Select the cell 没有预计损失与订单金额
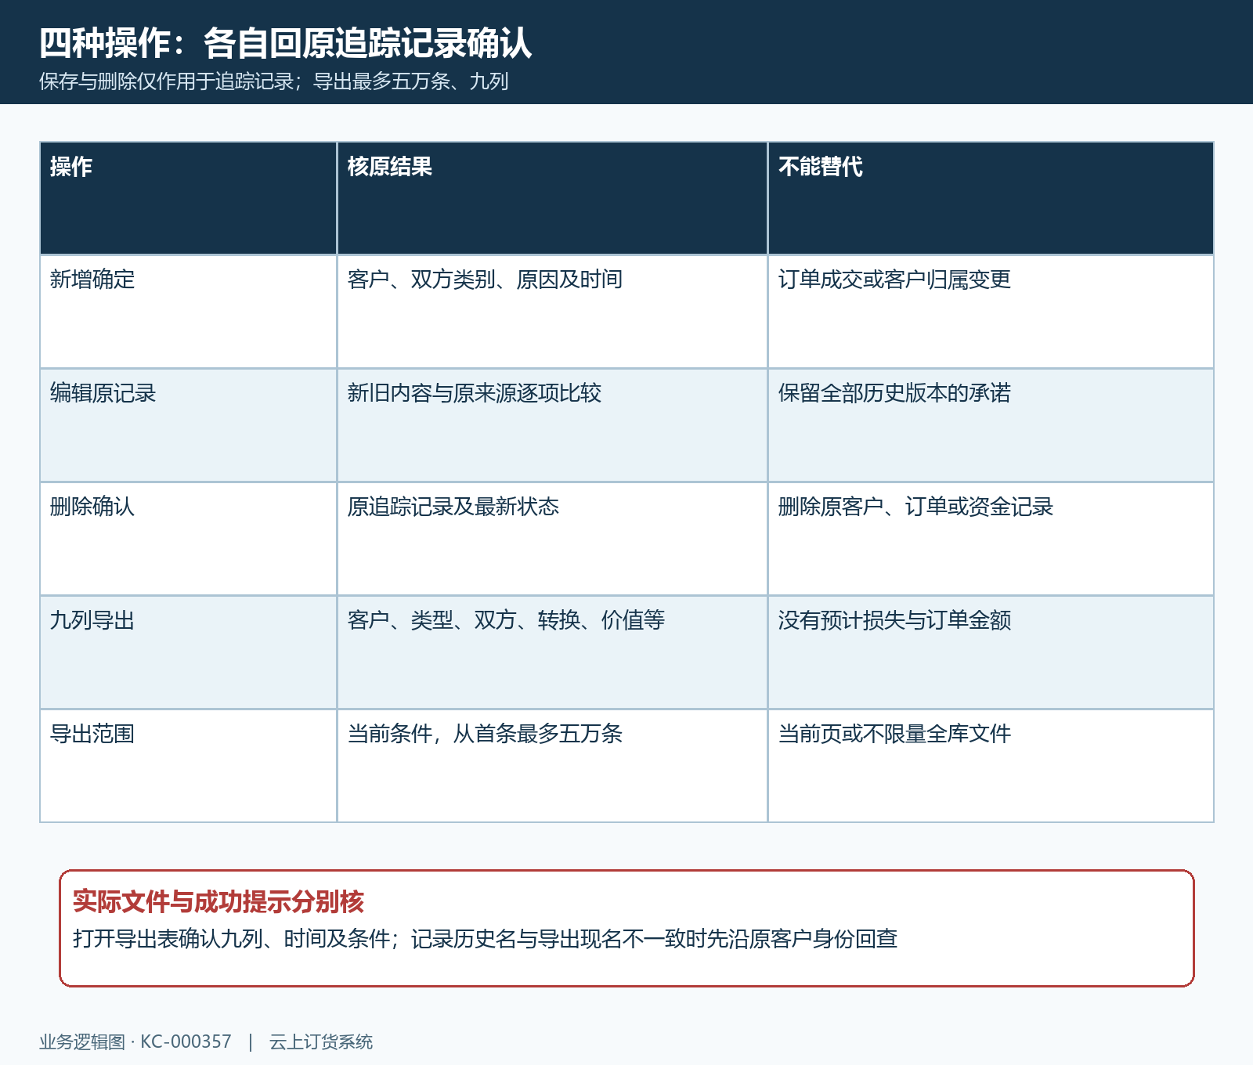The width and height of the screenshot is (1253, 1065). [x=991, y=652]
